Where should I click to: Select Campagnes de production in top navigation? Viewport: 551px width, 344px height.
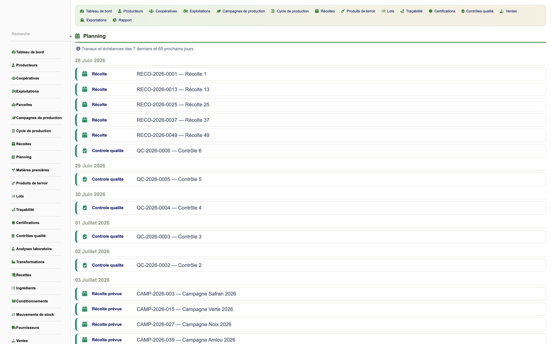pyautogui.click(x=241, y=11)
